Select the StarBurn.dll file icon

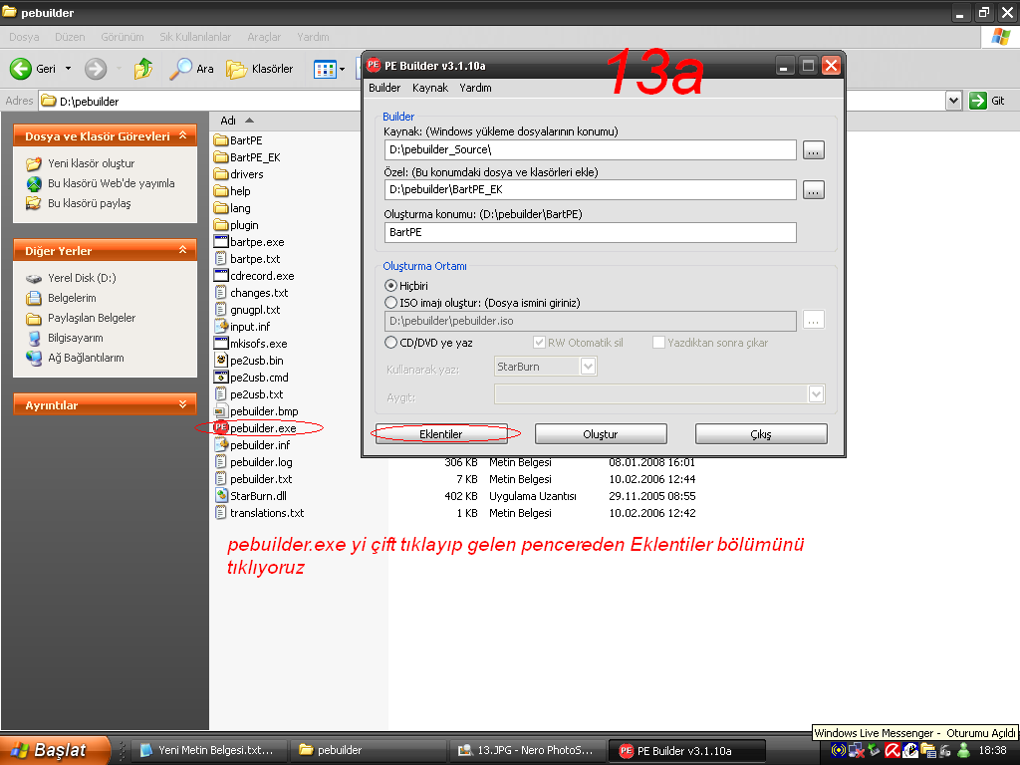tap(221, 495)
